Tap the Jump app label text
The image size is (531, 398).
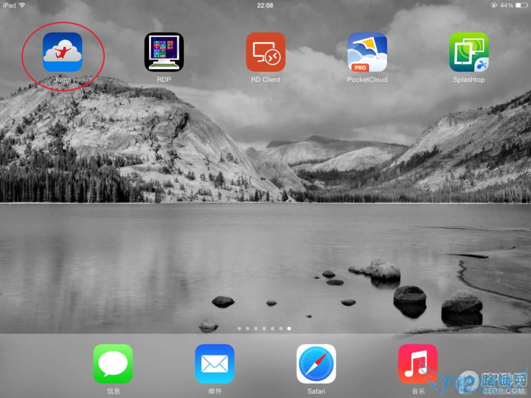63,79
